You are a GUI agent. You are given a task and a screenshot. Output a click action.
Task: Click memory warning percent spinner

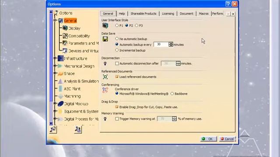tap(174, 119)
